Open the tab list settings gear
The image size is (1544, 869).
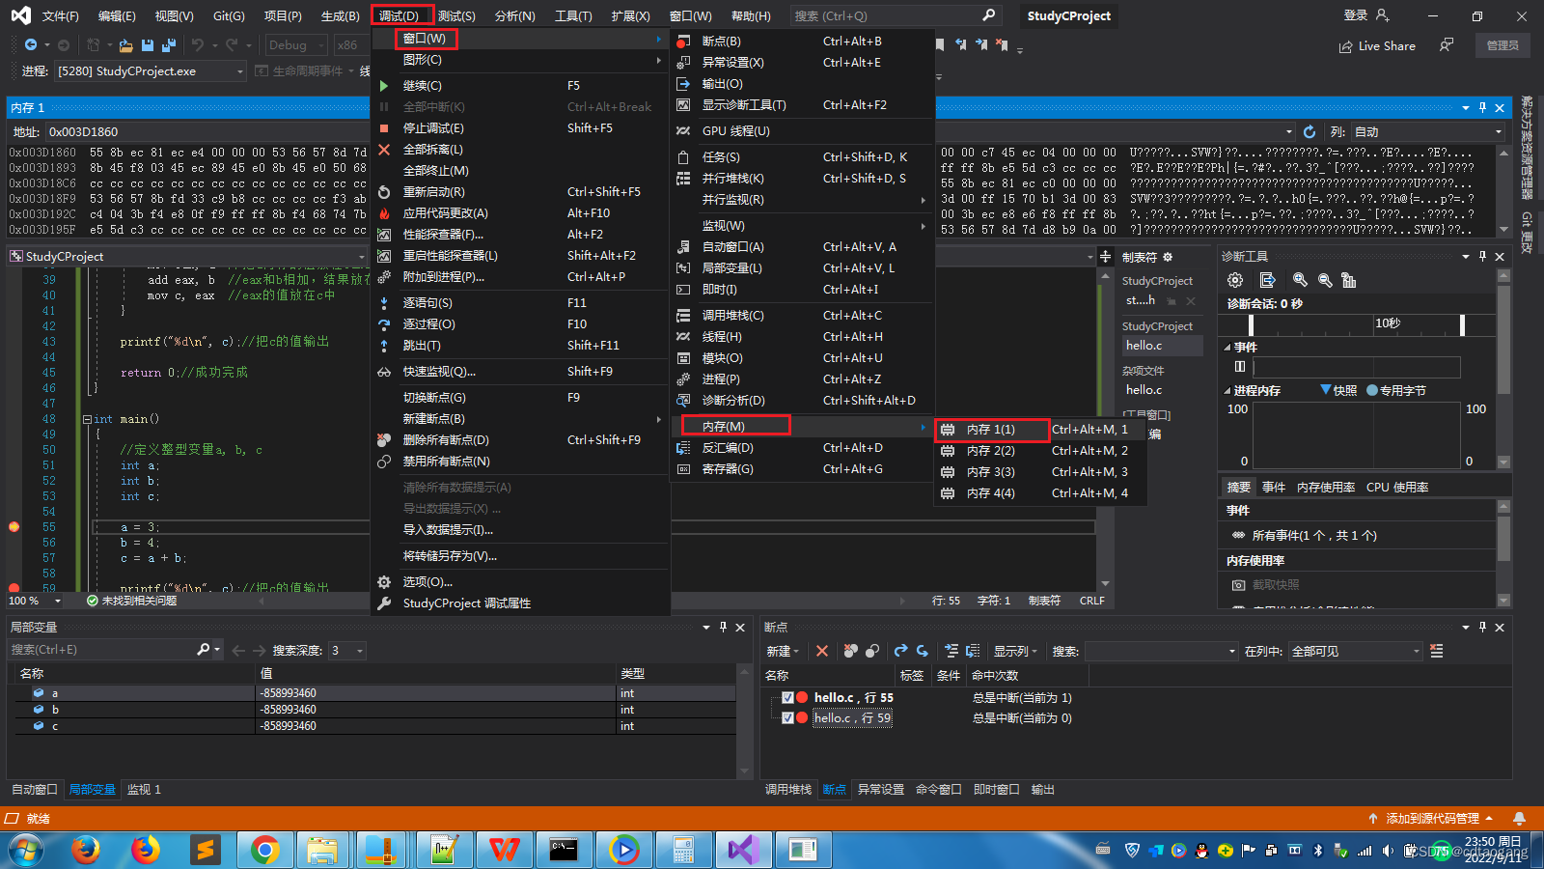[x=1168, y=257]
